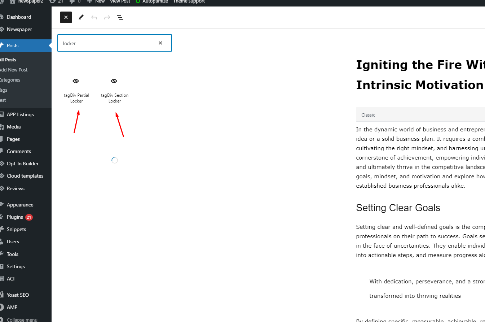Open APP Listings
The height and width of the screenshot is (322, 485).
point(20,114)
